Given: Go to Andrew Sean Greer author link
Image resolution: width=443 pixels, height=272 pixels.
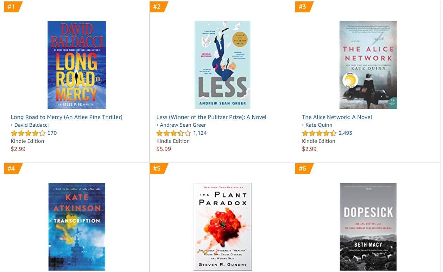Looking at the screenshot, I should point(183,125).
